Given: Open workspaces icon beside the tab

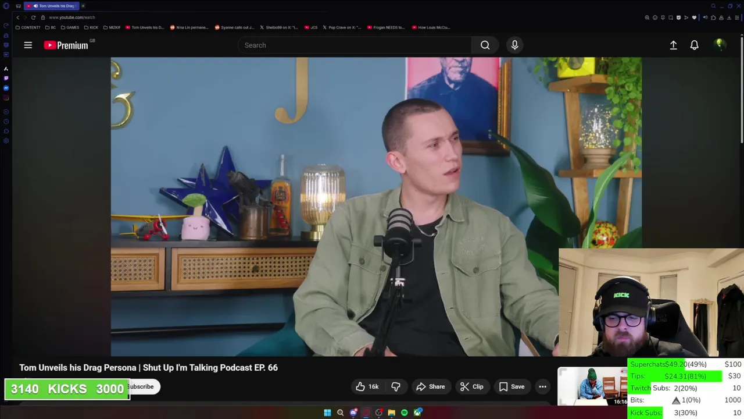Looking at the screenshot, I should (x=18, y=6).
